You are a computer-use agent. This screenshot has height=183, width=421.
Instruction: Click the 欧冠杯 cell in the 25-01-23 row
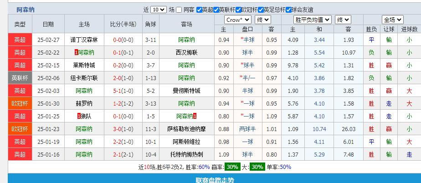(20, 129)
